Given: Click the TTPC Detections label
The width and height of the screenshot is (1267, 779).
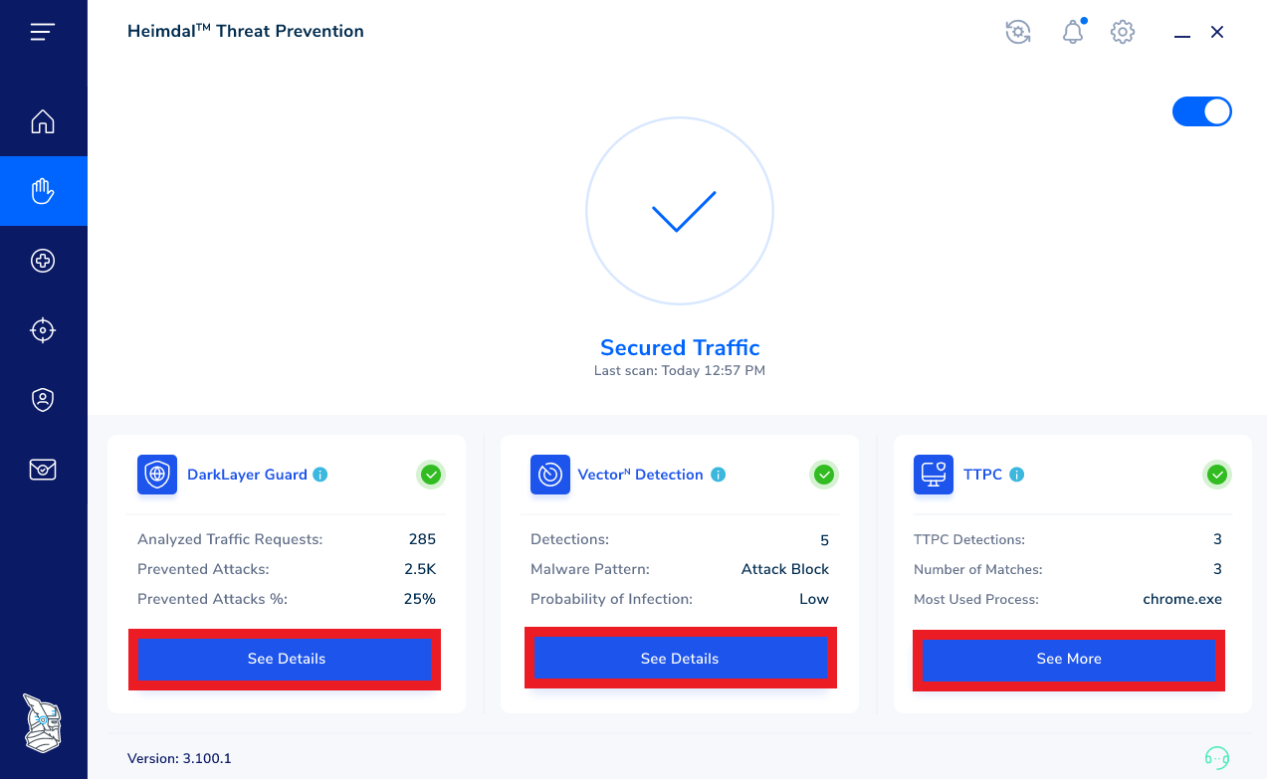Looking at the screenshot, I should 969,539.
